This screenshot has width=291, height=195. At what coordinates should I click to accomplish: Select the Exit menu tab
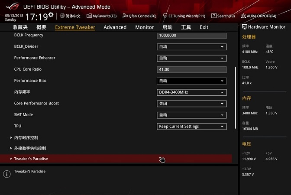click(204, 27)
